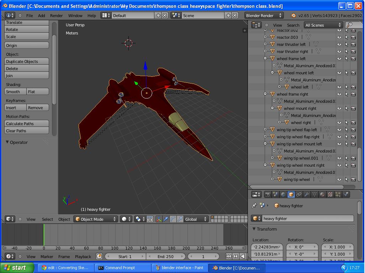This screenshot has width=365, height=273.
Task: Open the Material properties tab
Action: tap(322, 194)
